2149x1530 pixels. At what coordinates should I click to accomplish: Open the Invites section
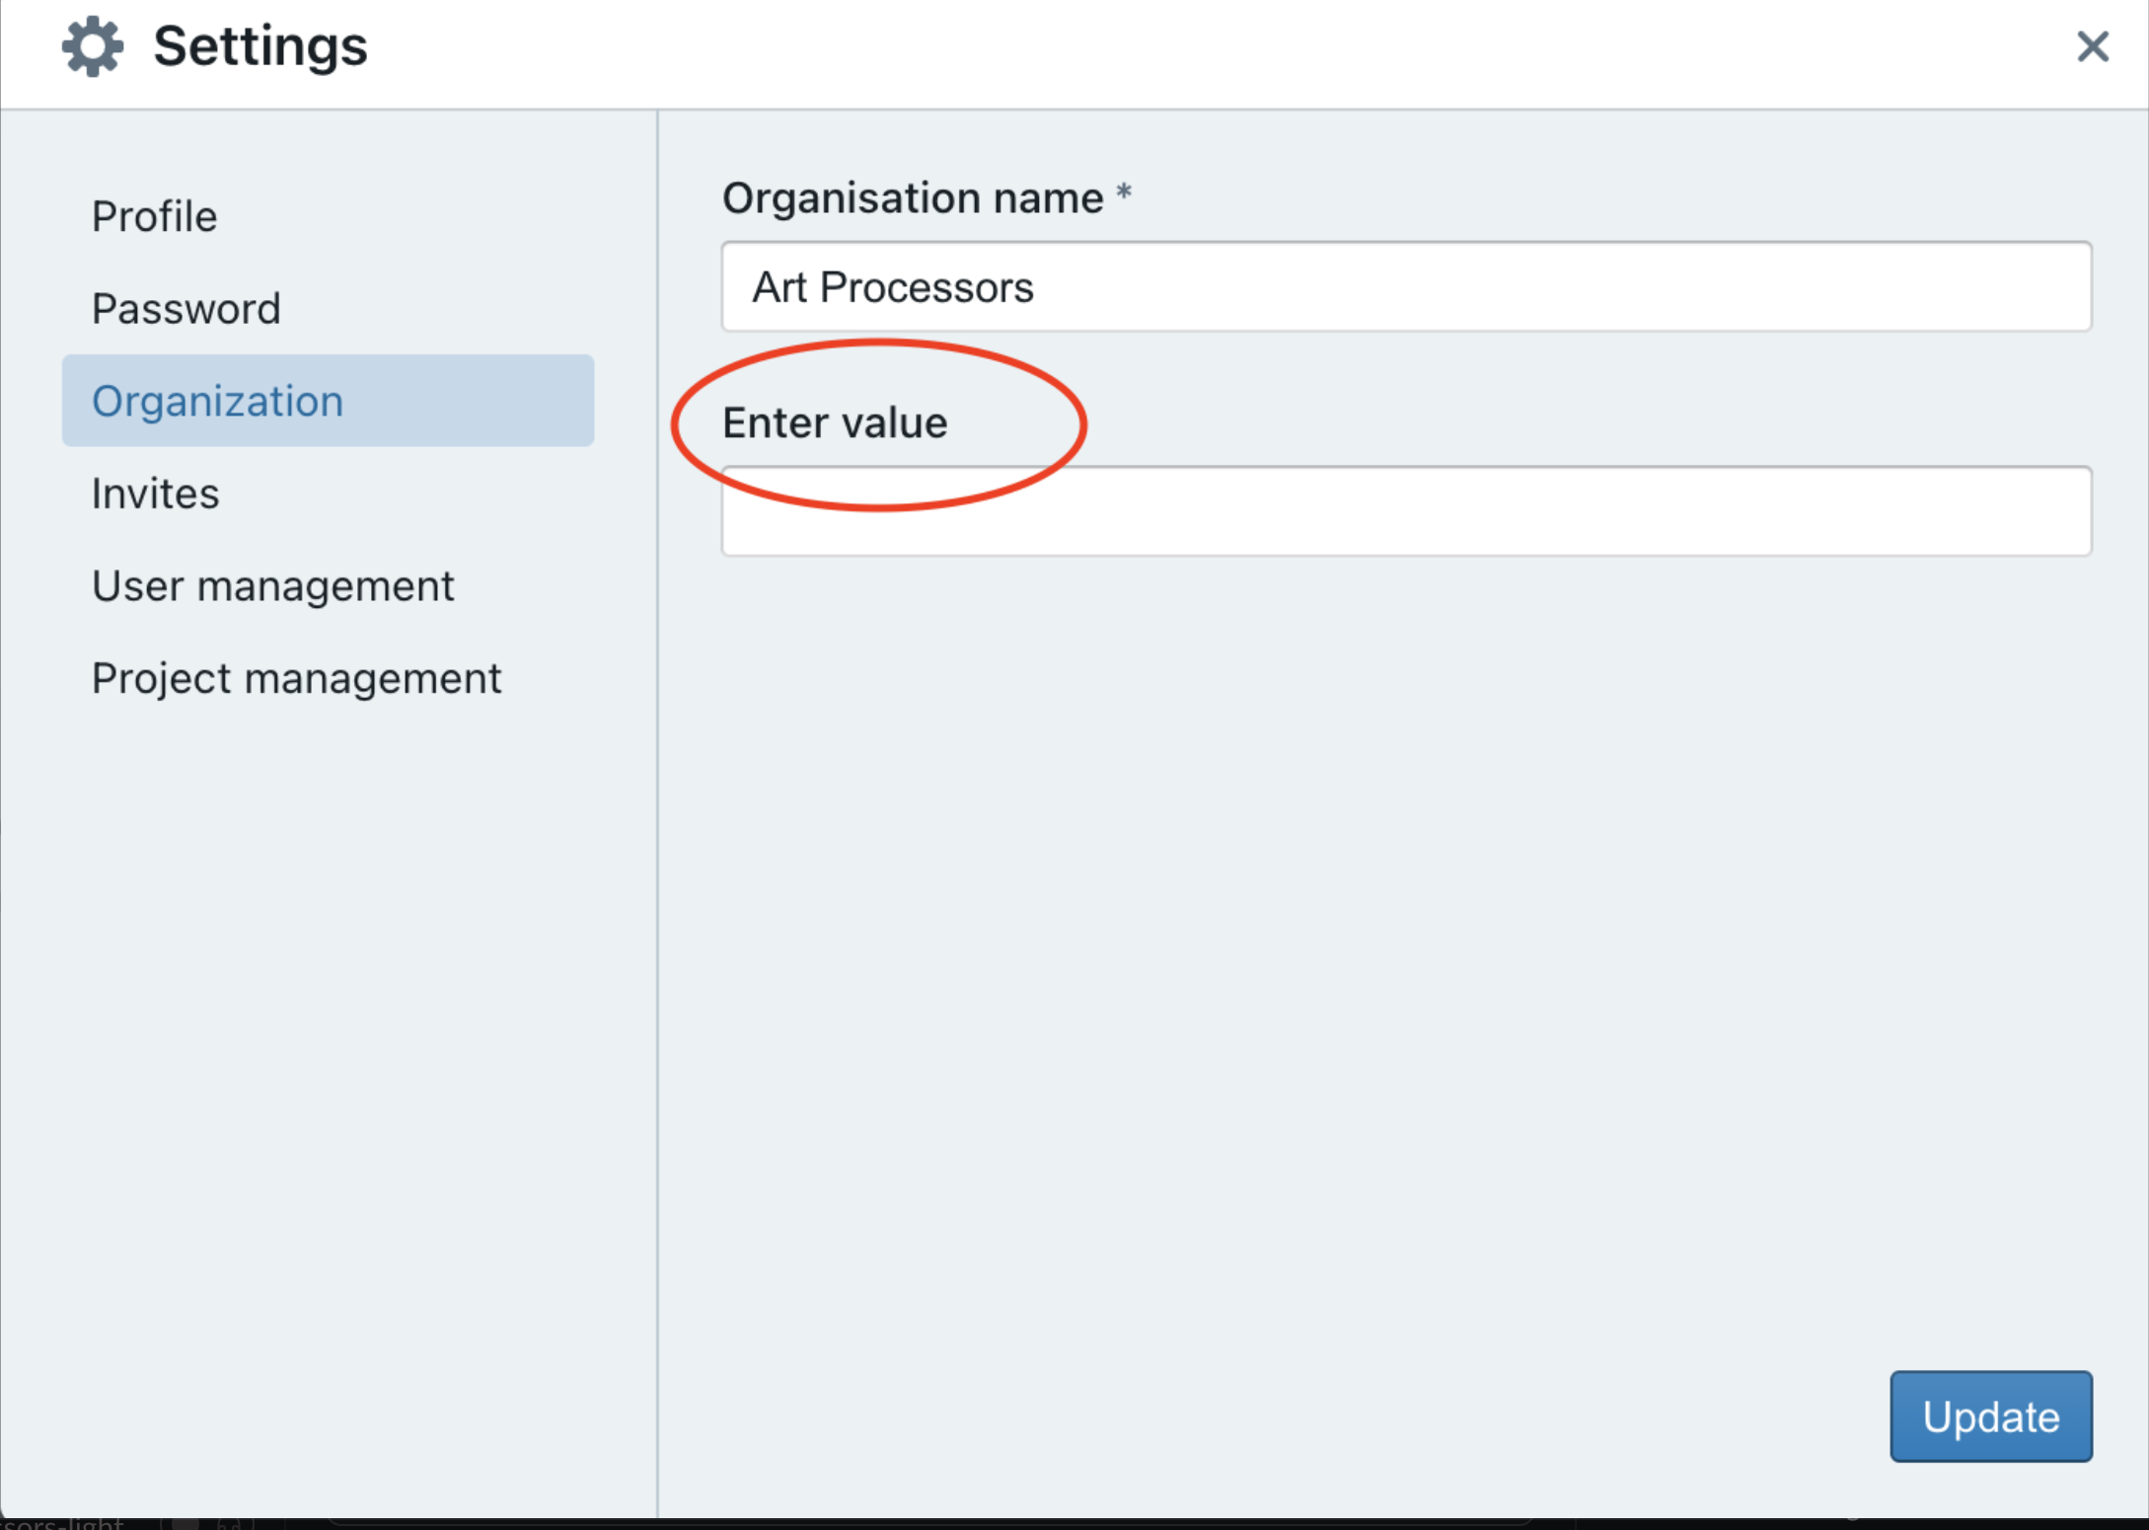pyautogui.click(x=156, y=494)
